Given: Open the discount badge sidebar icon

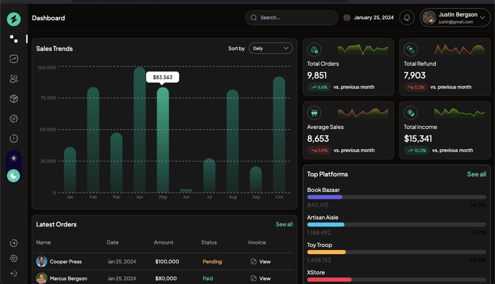Looking at the screenshot, I should pos(14,119).
